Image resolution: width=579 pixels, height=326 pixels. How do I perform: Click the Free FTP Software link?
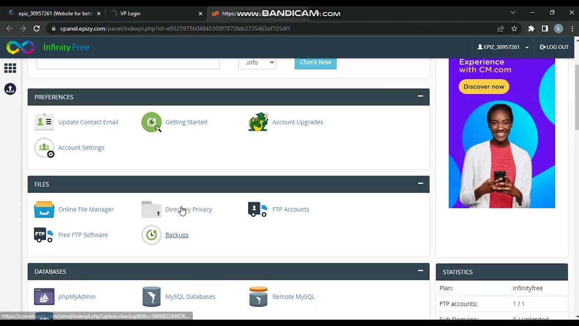pos(83,235)
